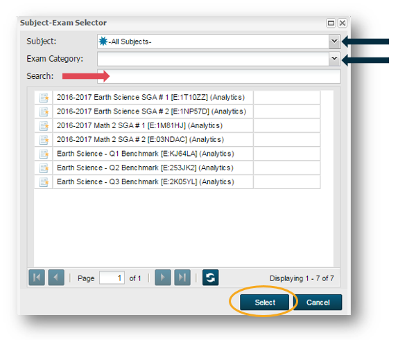This screenshot has height=340, width=398.
Task: Click the Displaying 1 - 7 of 7 status text
Action: tap(302, 278)
